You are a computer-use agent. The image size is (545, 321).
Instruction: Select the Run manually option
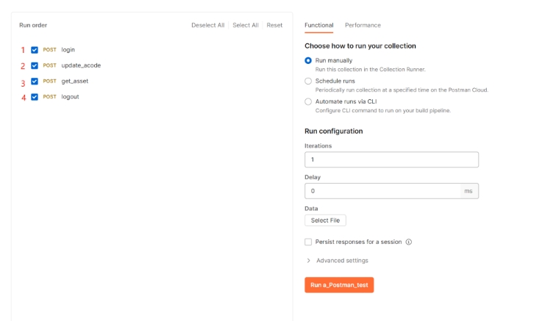tap(308, 60)
